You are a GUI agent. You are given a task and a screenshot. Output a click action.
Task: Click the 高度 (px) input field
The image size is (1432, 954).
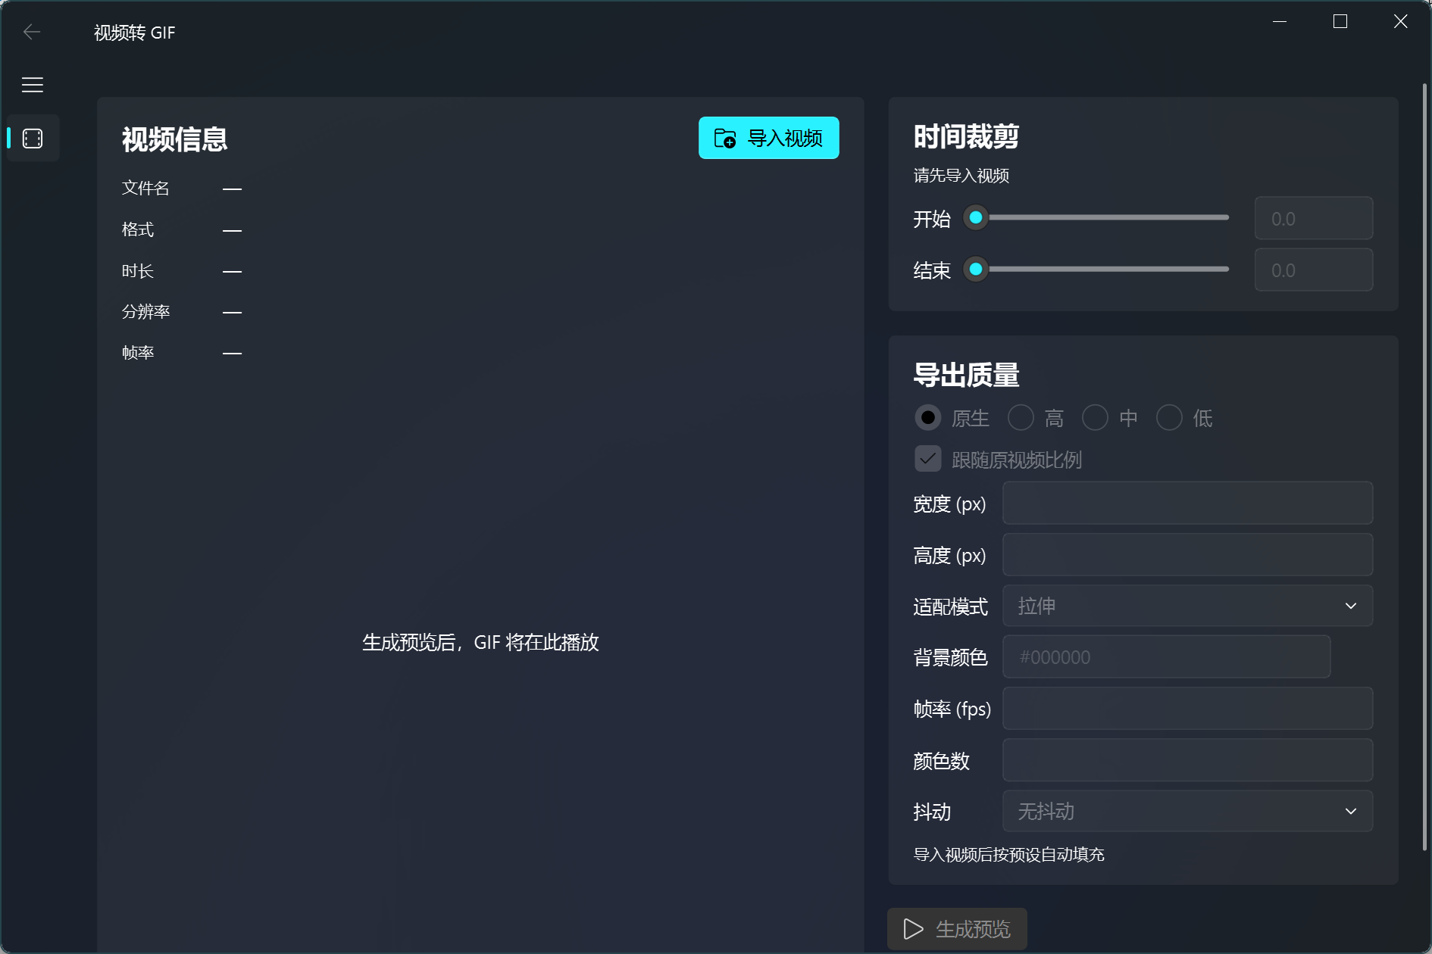point(1187,554)
